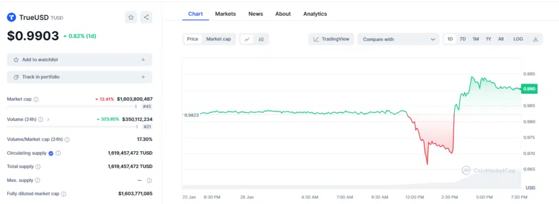The image size is (559, 204).
Task: Open the Markets tab
Action: click(x=225, y=14)
